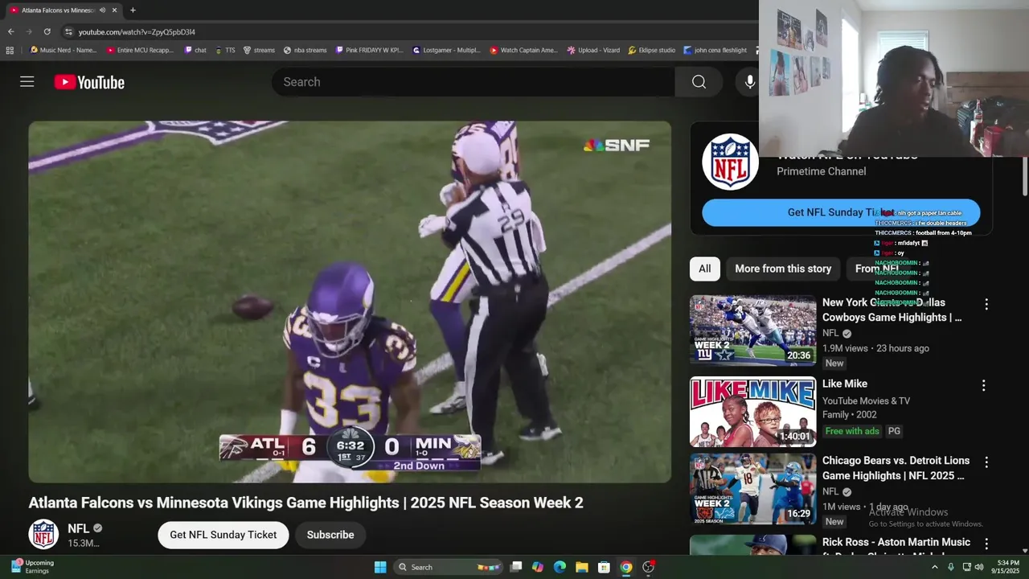Reload the page with the refresh icon
Screen dimensions: 1029x579
click(47, 31)
